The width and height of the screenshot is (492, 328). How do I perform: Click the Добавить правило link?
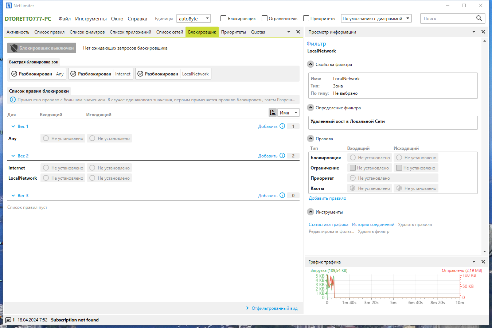pyautogui.click(x=327, y=198)
